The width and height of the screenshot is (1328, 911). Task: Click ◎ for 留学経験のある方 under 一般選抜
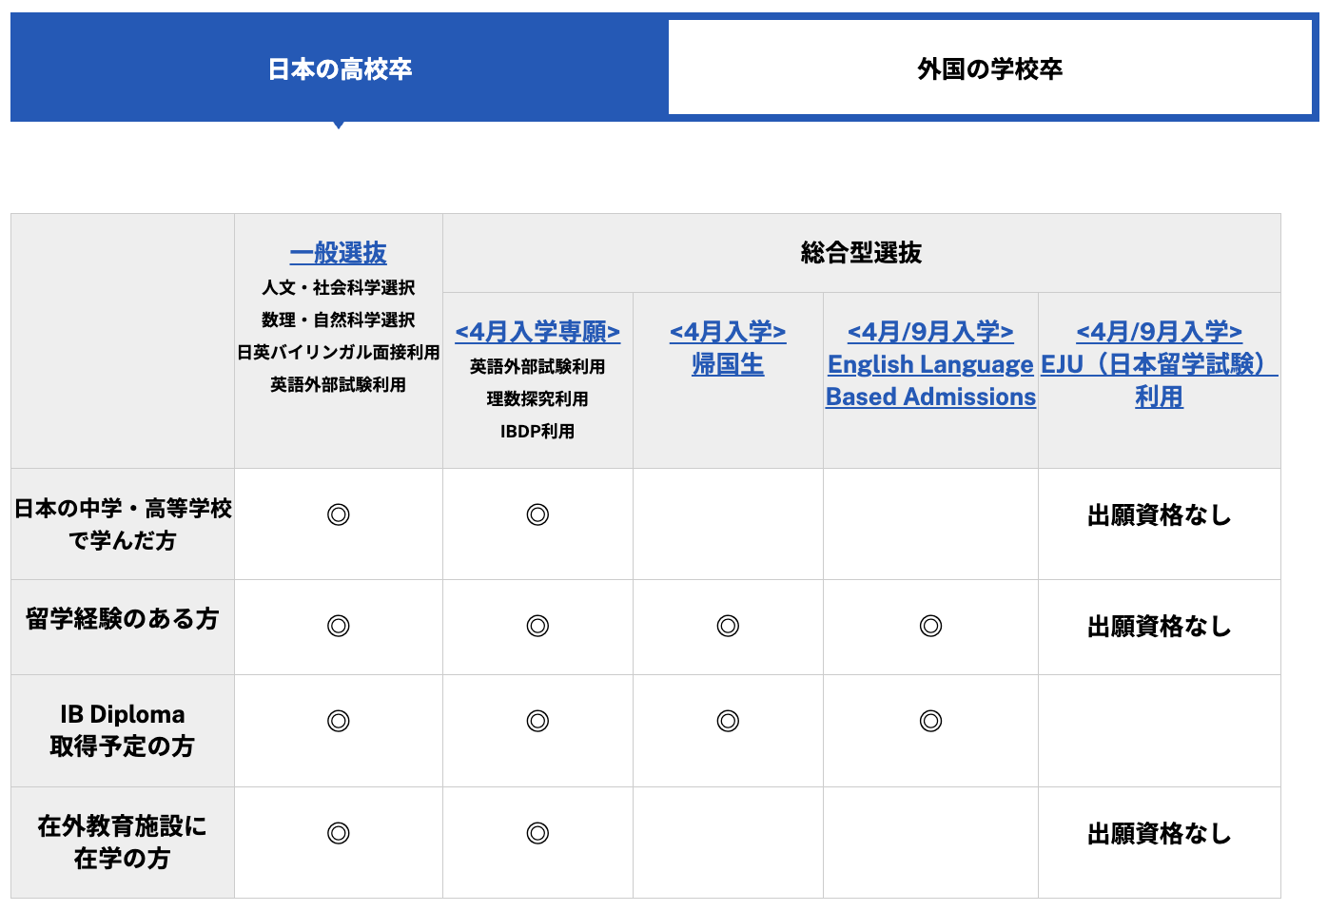click(339, 626)
